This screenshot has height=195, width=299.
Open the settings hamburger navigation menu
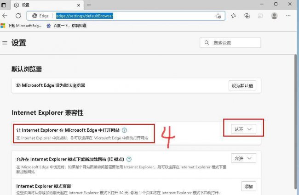pos(5,43)
